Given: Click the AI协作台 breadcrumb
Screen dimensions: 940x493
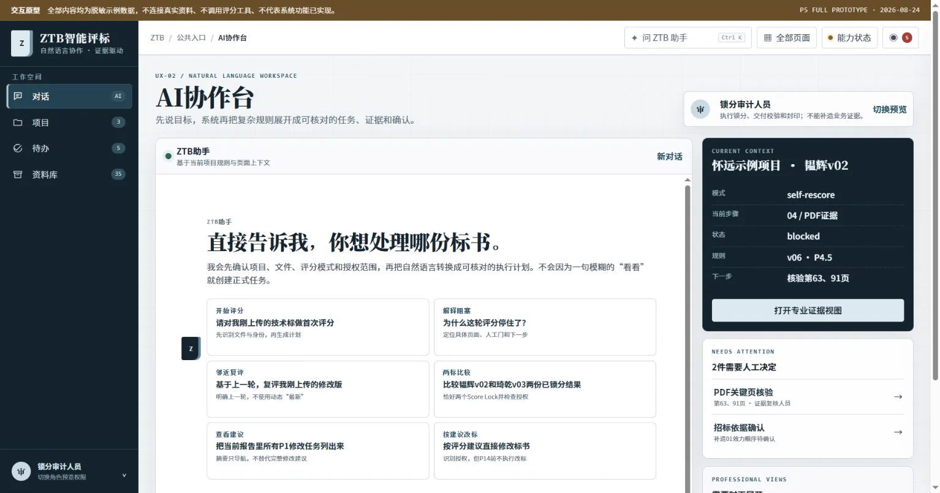Looking at the screenshot, I should [232, 38].
